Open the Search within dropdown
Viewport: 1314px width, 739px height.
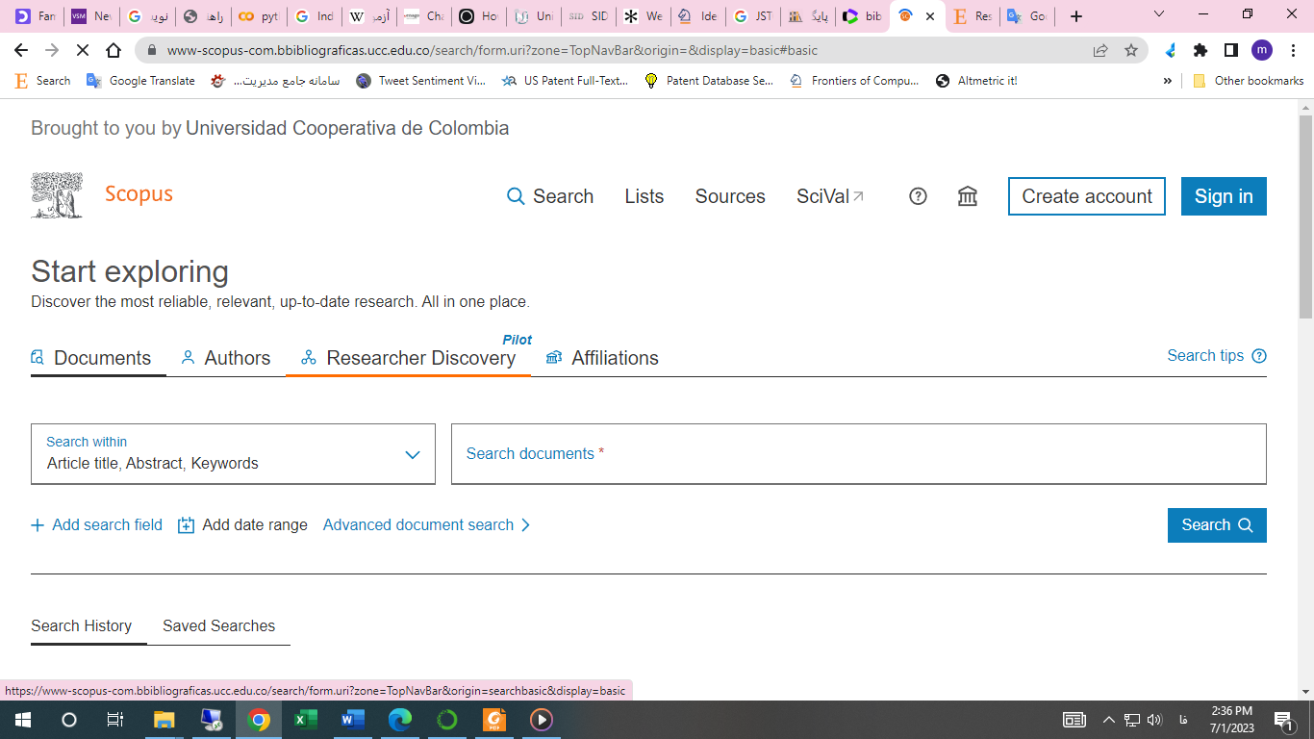(233, 454)
